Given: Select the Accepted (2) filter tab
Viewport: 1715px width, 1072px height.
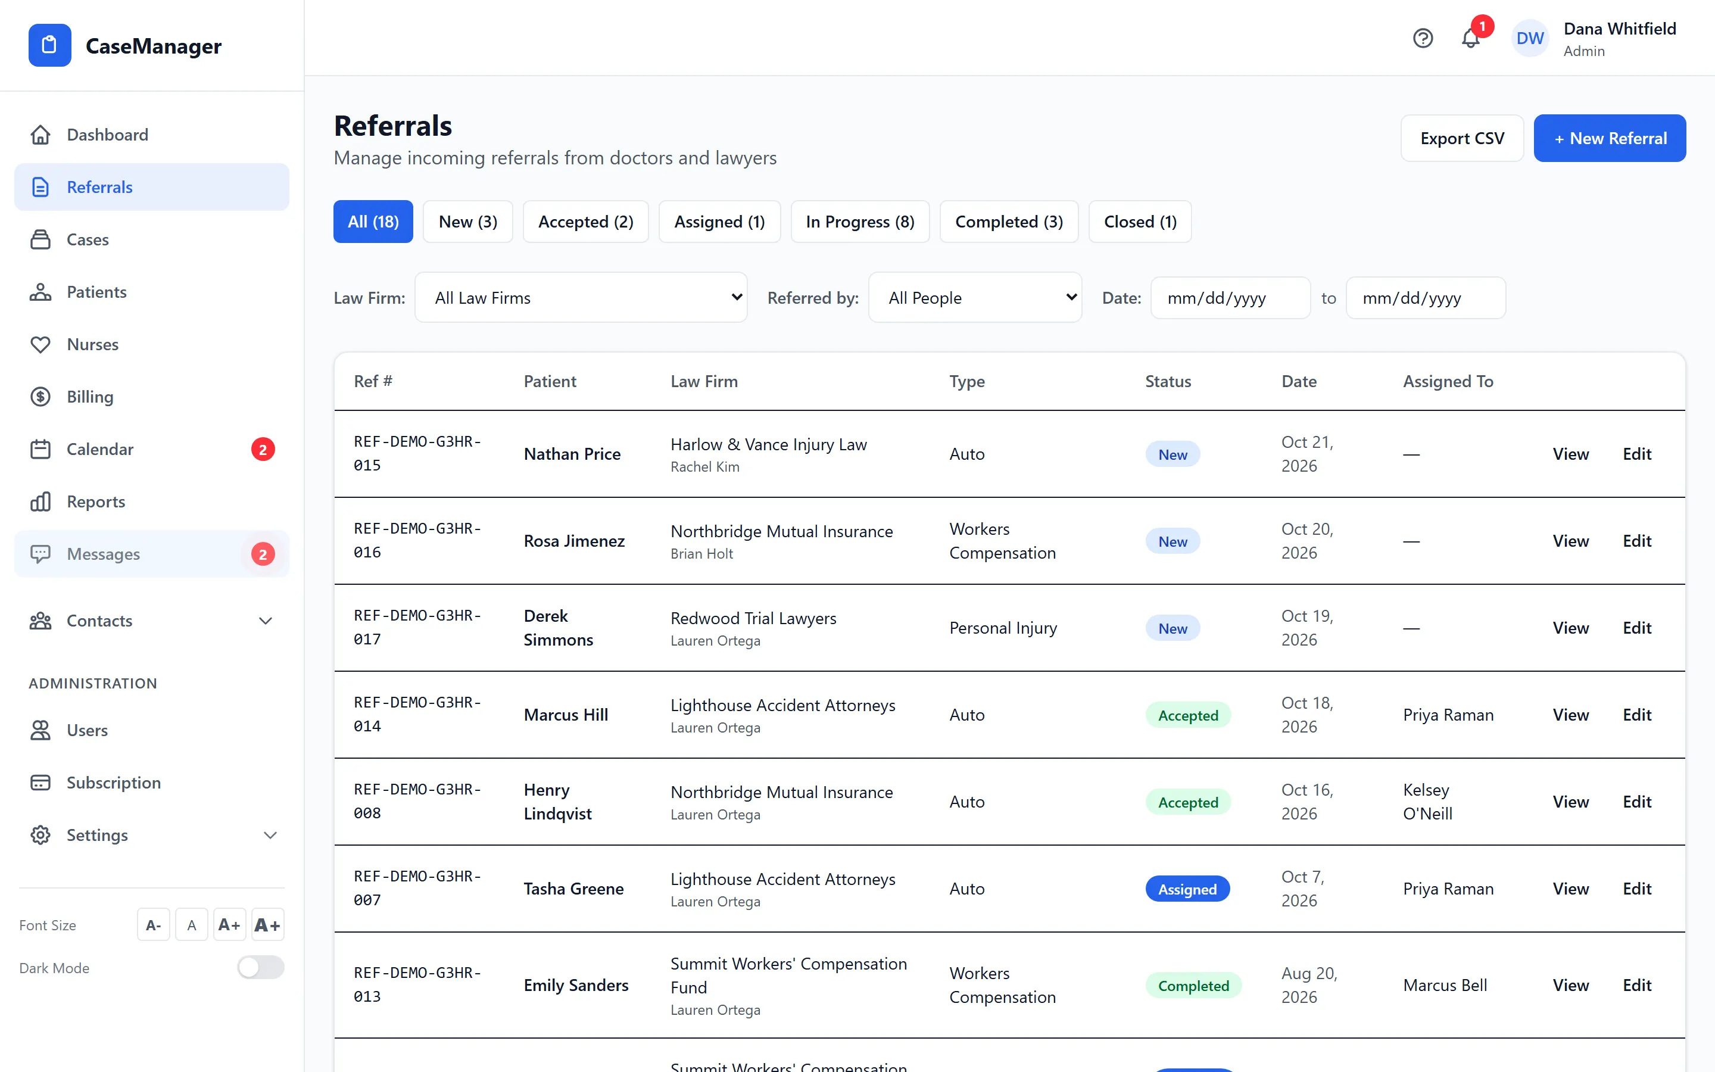Looking at the screenshot, I should click(585, 222).
